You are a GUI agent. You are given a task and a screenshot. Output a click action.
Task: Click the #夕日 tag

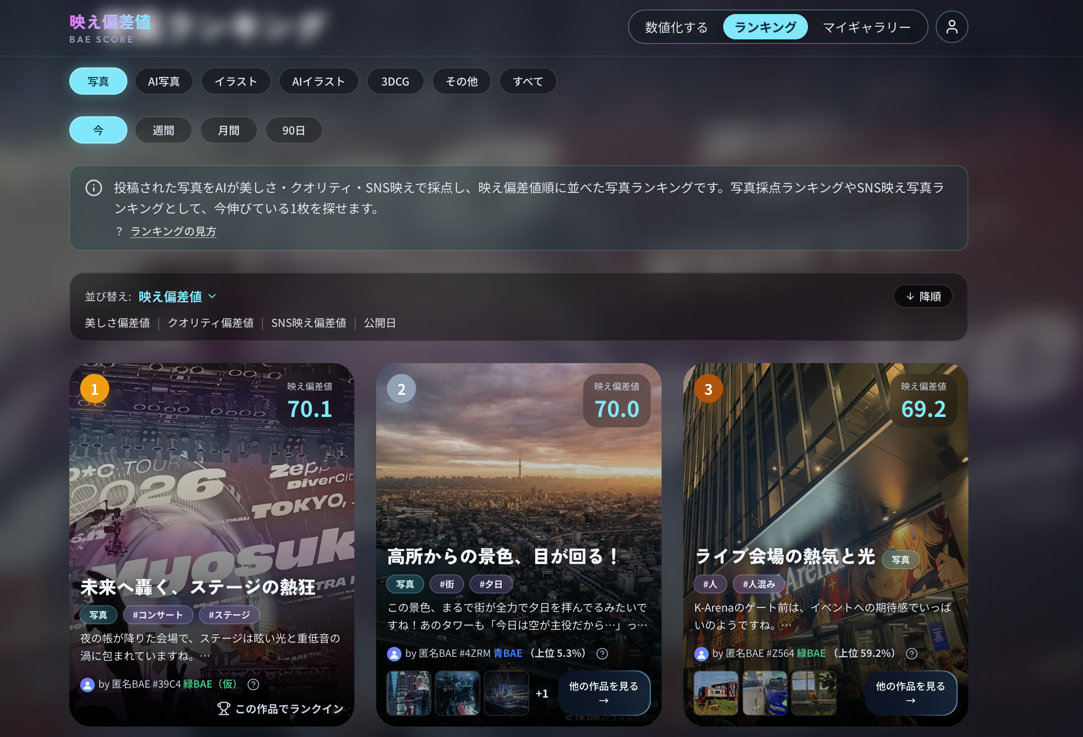point(491,584)
